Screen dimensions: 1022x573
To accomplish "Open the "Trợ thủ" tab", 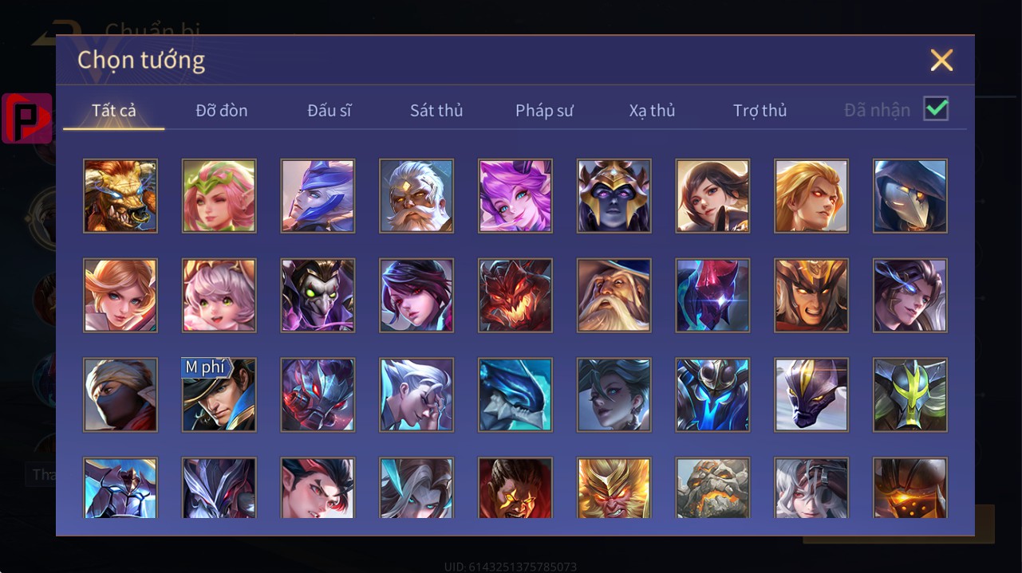I will [760, 110].
